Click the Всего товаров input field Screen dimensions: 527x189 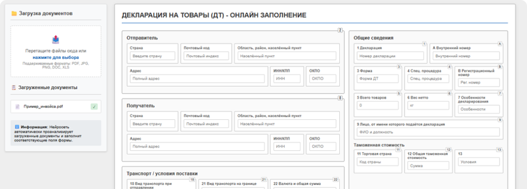coord(377,105)
